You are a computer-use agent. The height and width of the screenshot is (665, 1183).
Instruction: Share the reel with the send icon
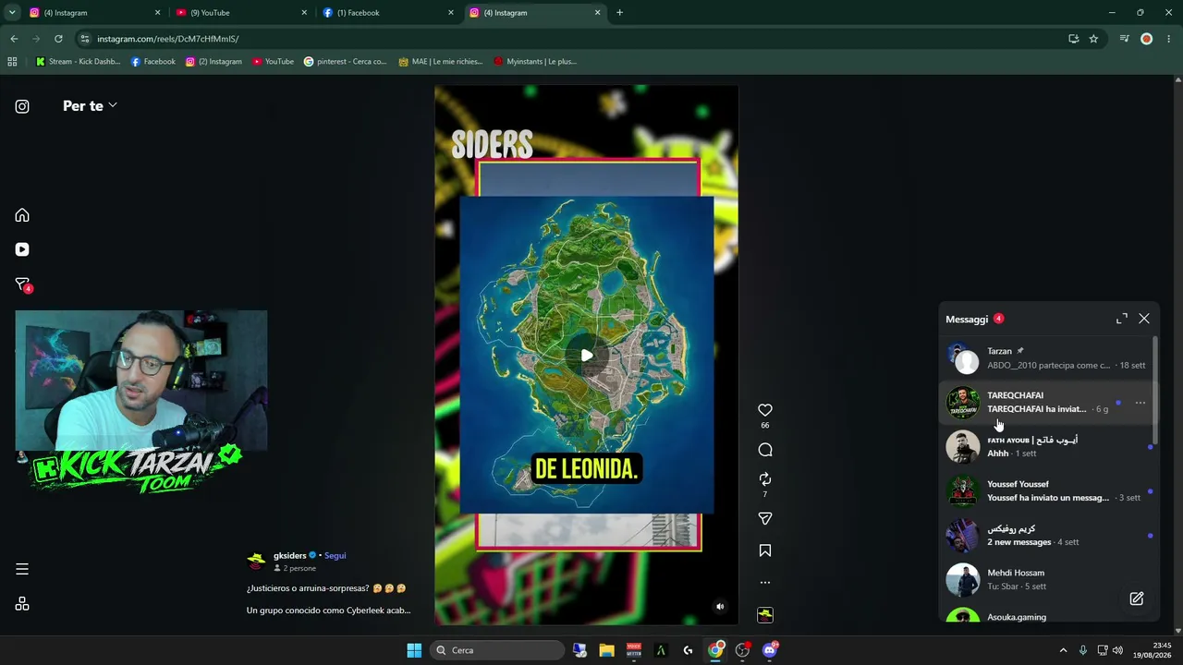[x=765, y=519]
